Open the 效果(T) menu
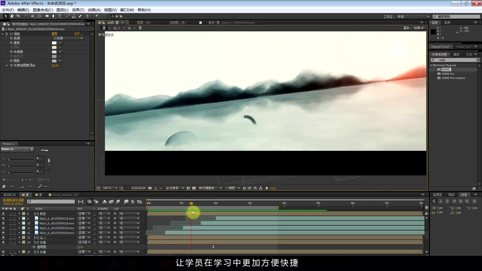The image size is (482, 271). click(78, 10)
